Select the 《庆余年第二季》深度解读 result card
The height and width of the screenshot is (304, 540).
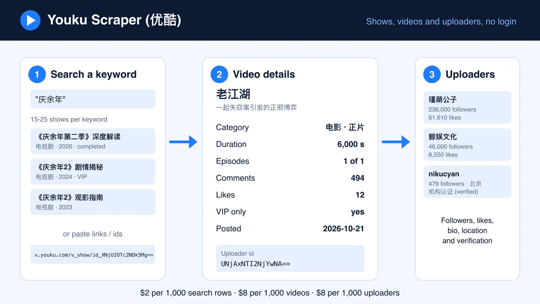(x=93, y=141)
